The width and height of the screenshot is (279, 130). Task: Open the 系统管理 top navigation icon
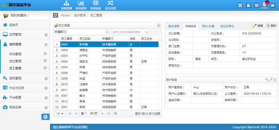[x=66, y=3]
